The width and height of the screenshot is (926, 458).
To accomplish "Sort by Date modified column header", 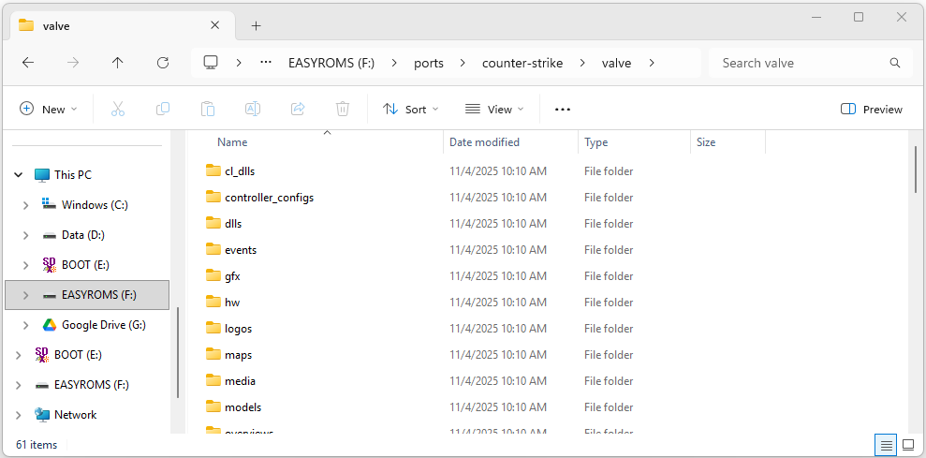I will [484, 142].
